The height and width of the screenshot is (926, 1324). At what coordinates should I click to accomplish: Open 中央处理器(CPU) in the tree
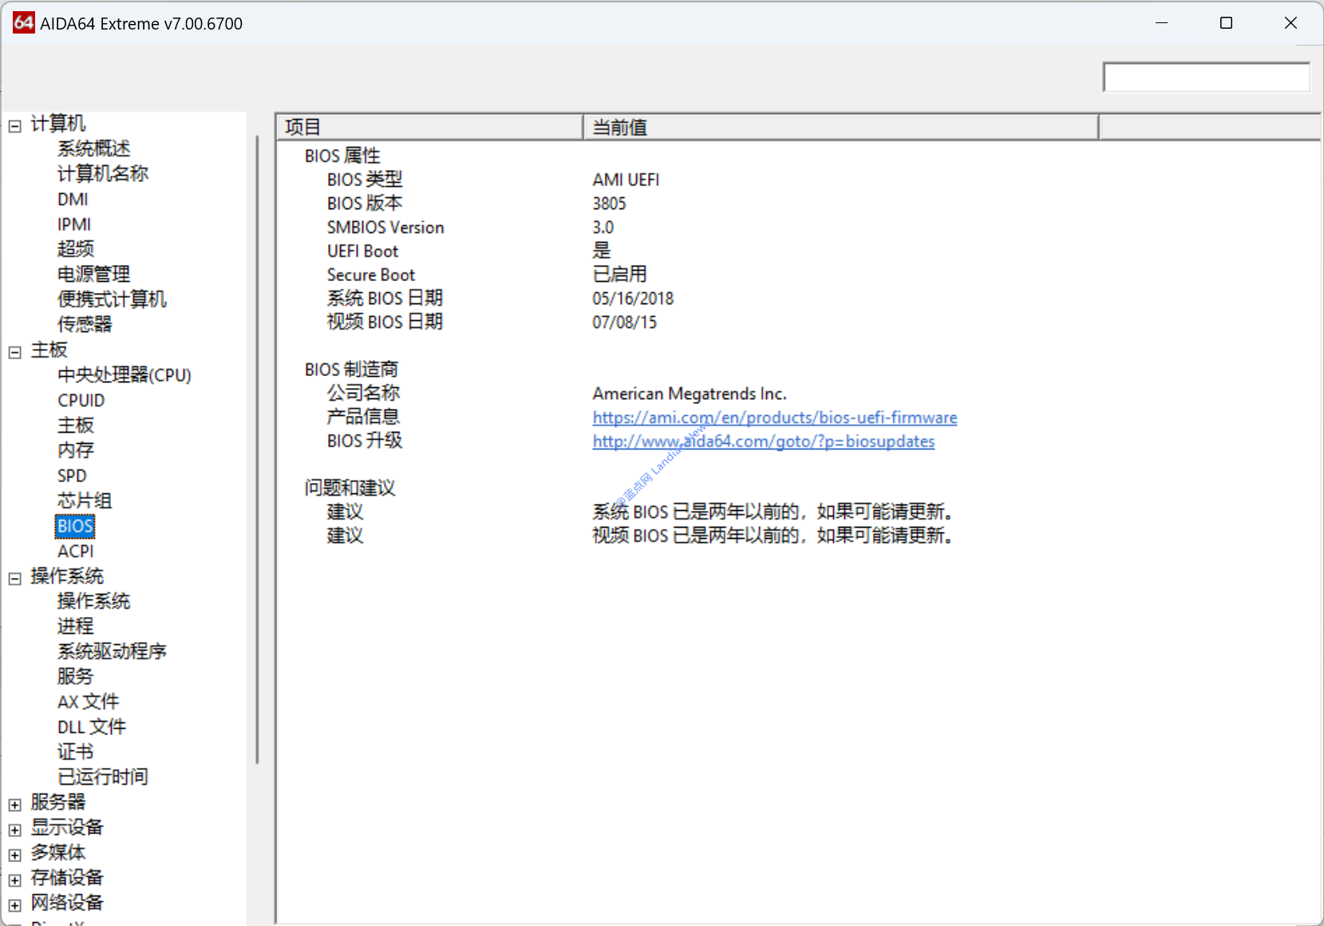point(124,375)
